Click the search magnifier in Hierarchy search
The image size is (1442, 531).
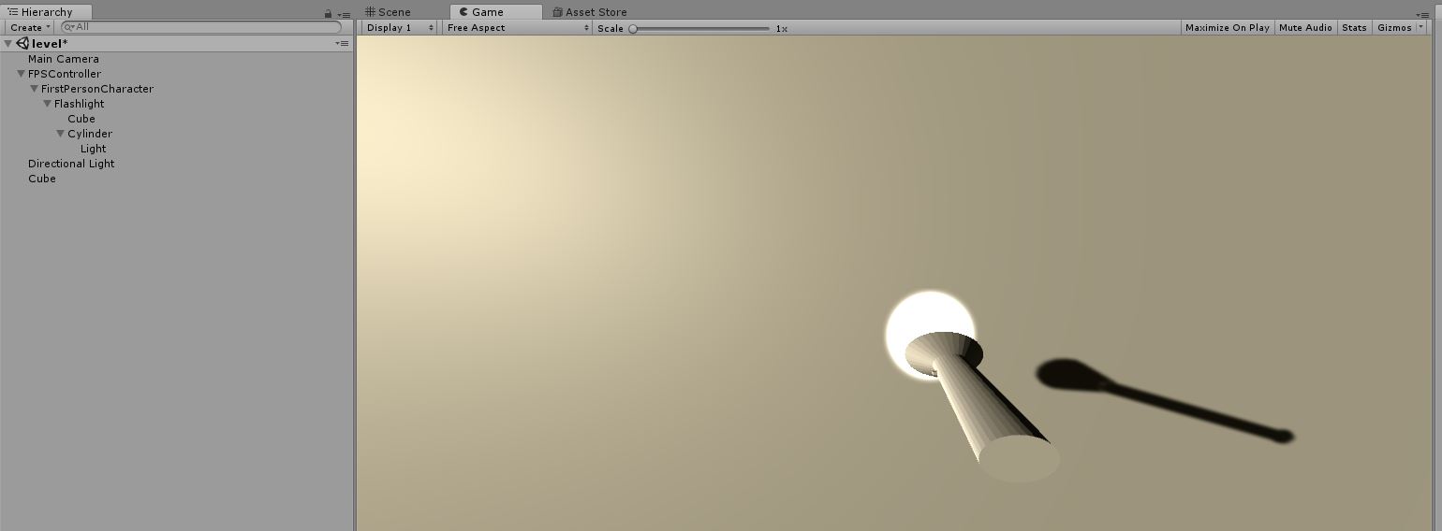coord(69,27)
